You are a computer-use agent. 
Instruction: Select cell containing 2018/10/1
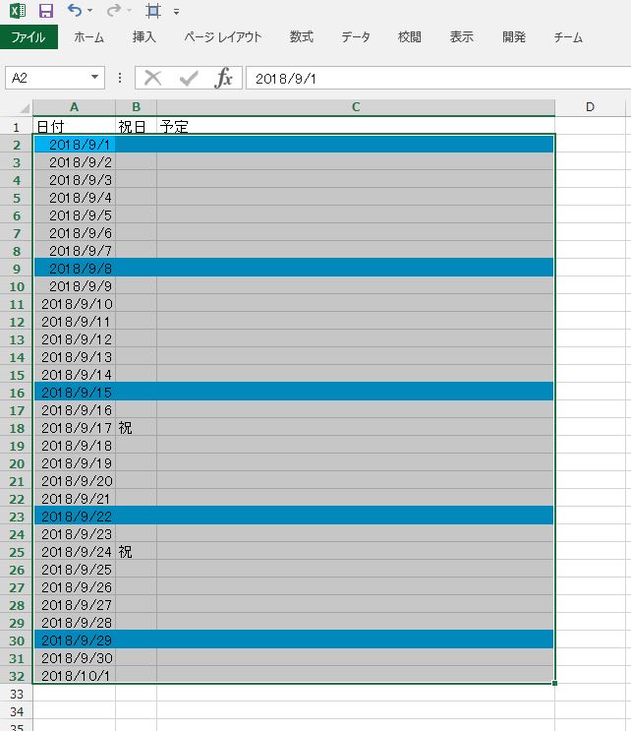(x=75, y=676)
